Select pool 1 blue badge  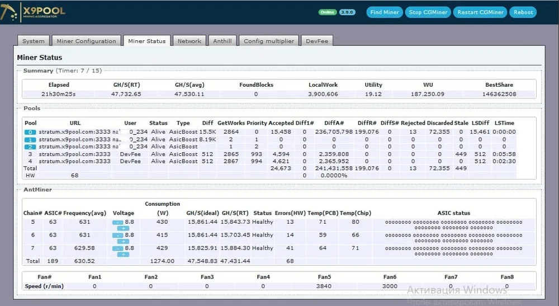coord(30,139)
